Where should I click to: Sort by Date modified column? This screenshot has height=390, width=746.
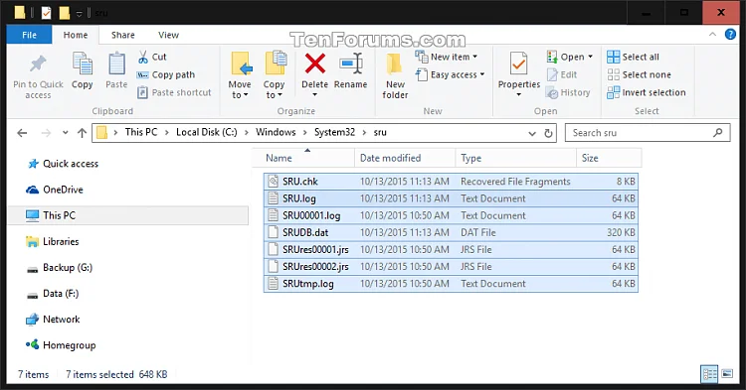click(x=405, y=158)
